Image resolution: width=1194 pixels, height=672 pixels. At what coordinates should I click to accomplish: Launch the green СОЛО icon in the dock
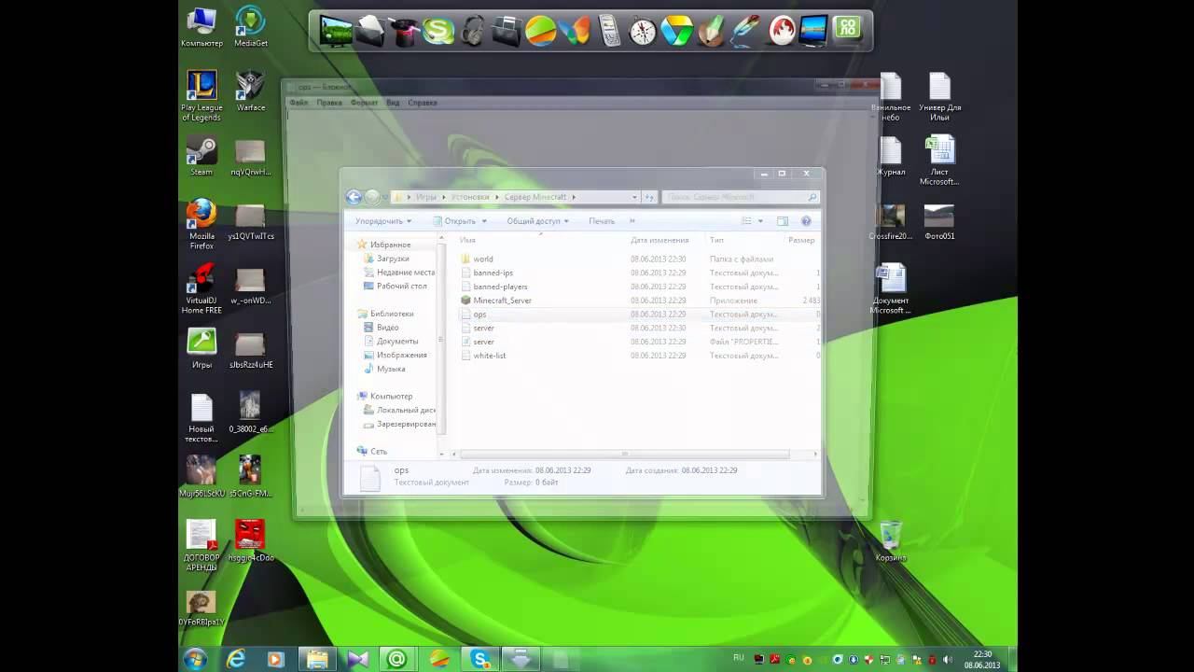tap(847, 30)
